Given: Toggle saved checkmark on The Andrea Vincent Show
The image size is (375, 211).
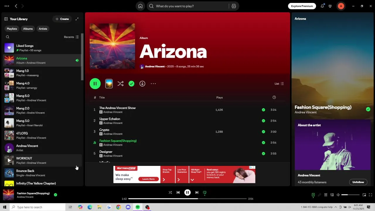Looking at the screenshot, I should click(263, 110).
